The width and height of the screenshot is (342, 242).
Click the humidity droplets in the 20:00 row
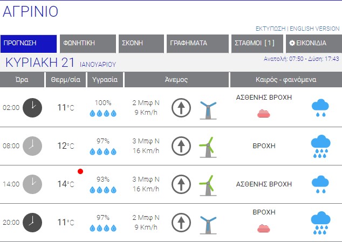click(102, 227)
